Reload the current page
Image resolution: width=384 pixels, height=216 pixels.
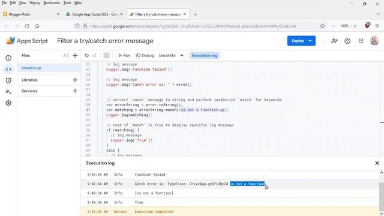(x=27, y=26)
